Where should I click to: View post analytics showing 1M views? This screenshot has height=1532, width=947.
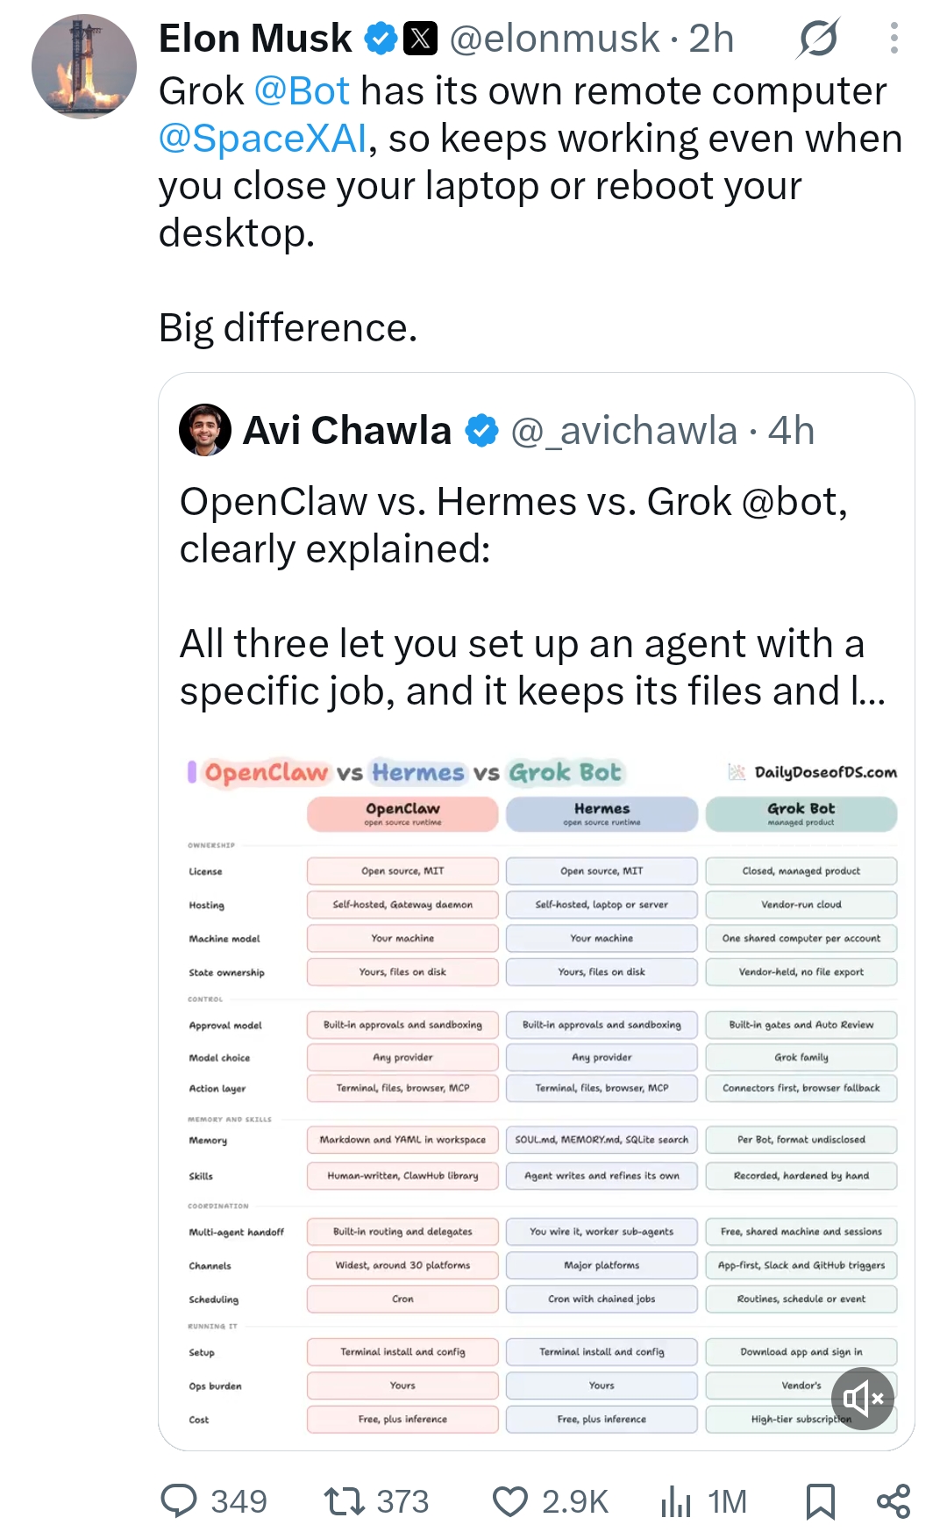(x=703, y=1501)
